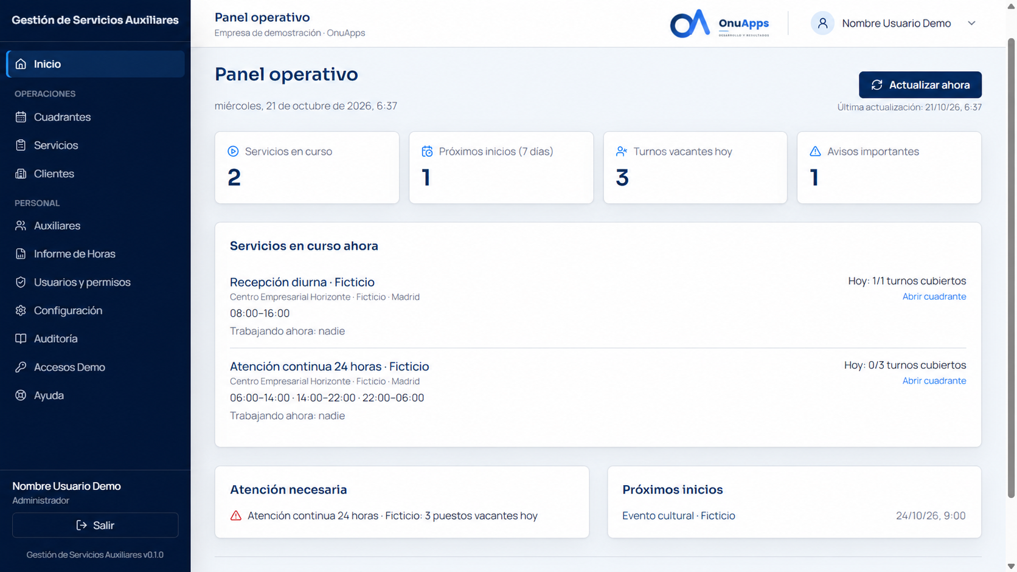This screenshot has height=572, width=1017.
Task: Click the Turnos vacantes hoy card
Action: click(x=695, y=168)
